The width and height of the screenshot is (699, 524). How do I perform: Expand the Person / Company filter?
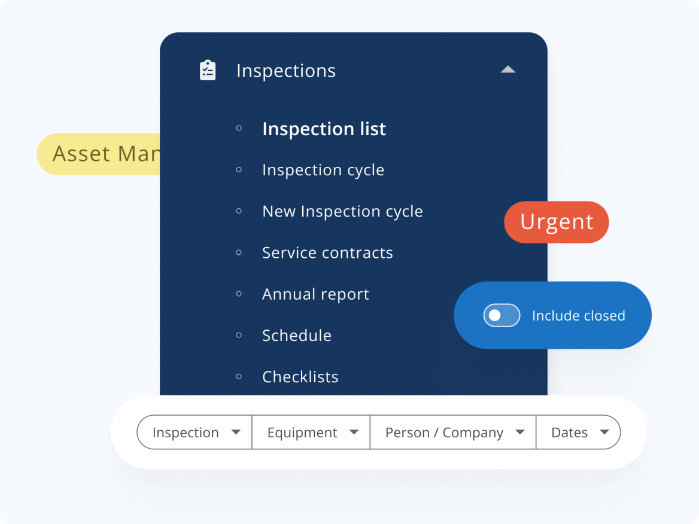coord(453,432)
